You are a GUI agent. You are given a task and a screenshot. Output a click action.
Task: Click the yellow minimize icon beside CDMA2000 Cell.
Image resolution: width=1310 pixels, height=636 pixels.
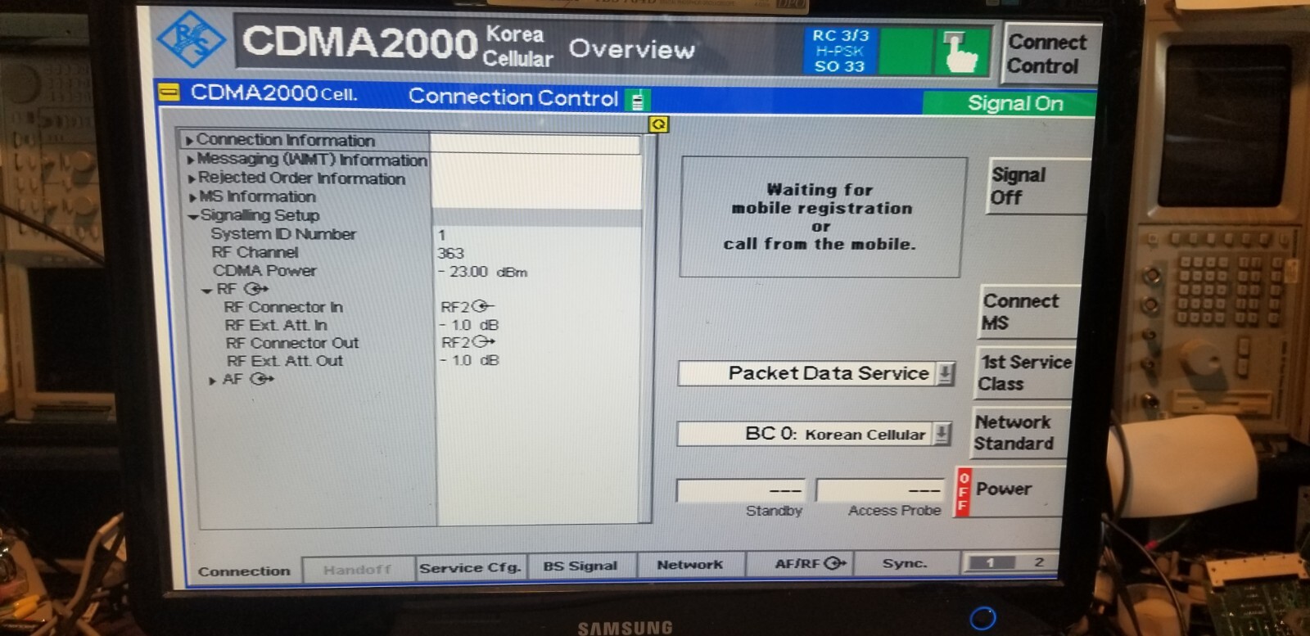pos(169,92)
